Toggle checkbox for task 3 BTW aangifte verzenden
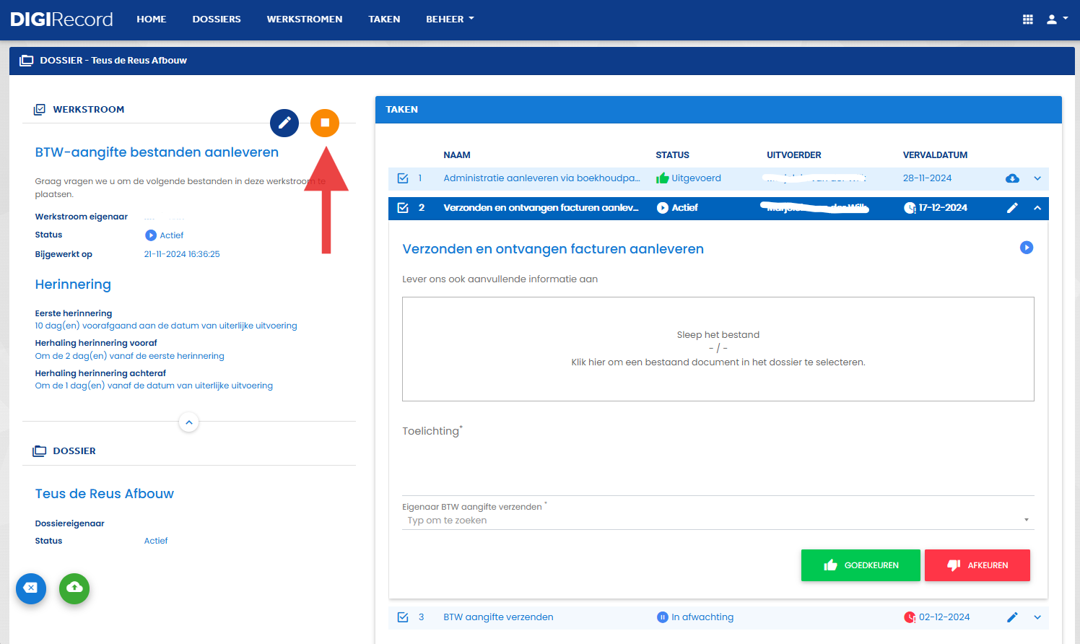This screenshot has height=644, width=1080. 403,617
